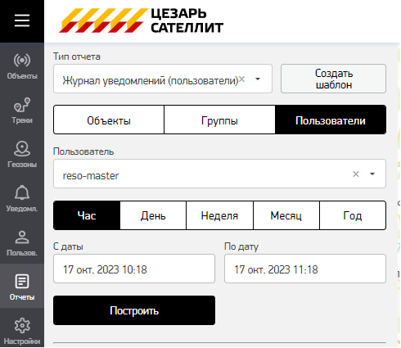Go to the Треки section
Screen dimensions: 401x348
[x=22, y=111]
